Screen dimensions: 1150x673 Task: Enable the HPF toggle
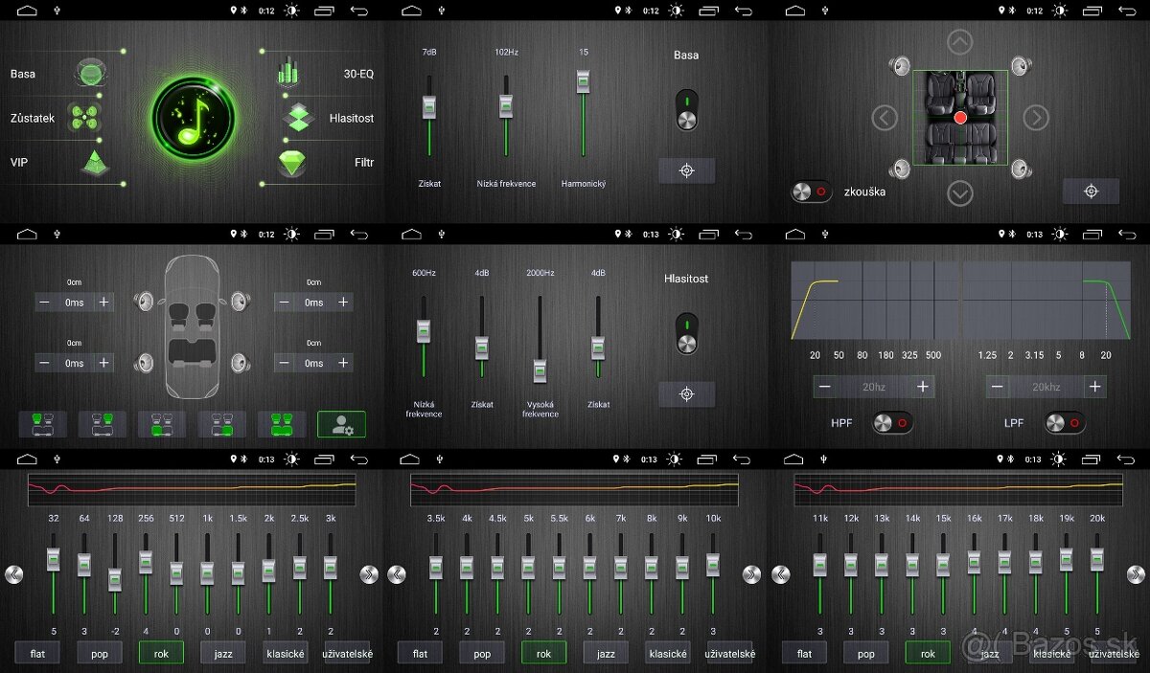click(x=892, y=423)
